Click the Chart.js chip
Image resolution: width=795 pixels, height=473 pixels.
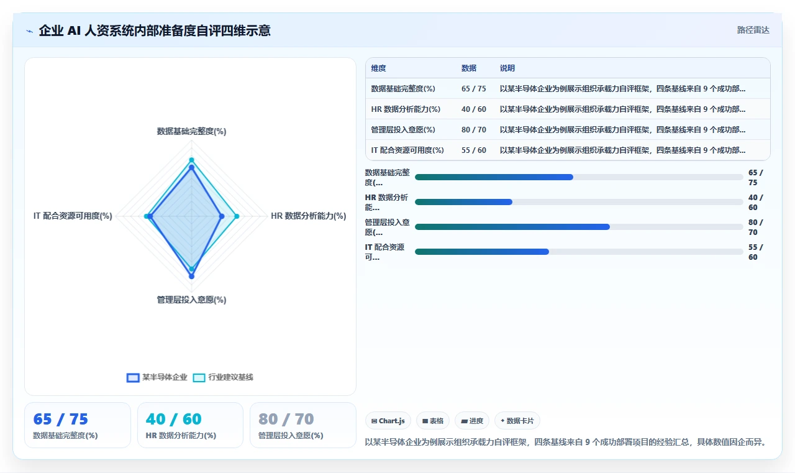(388, 421)
